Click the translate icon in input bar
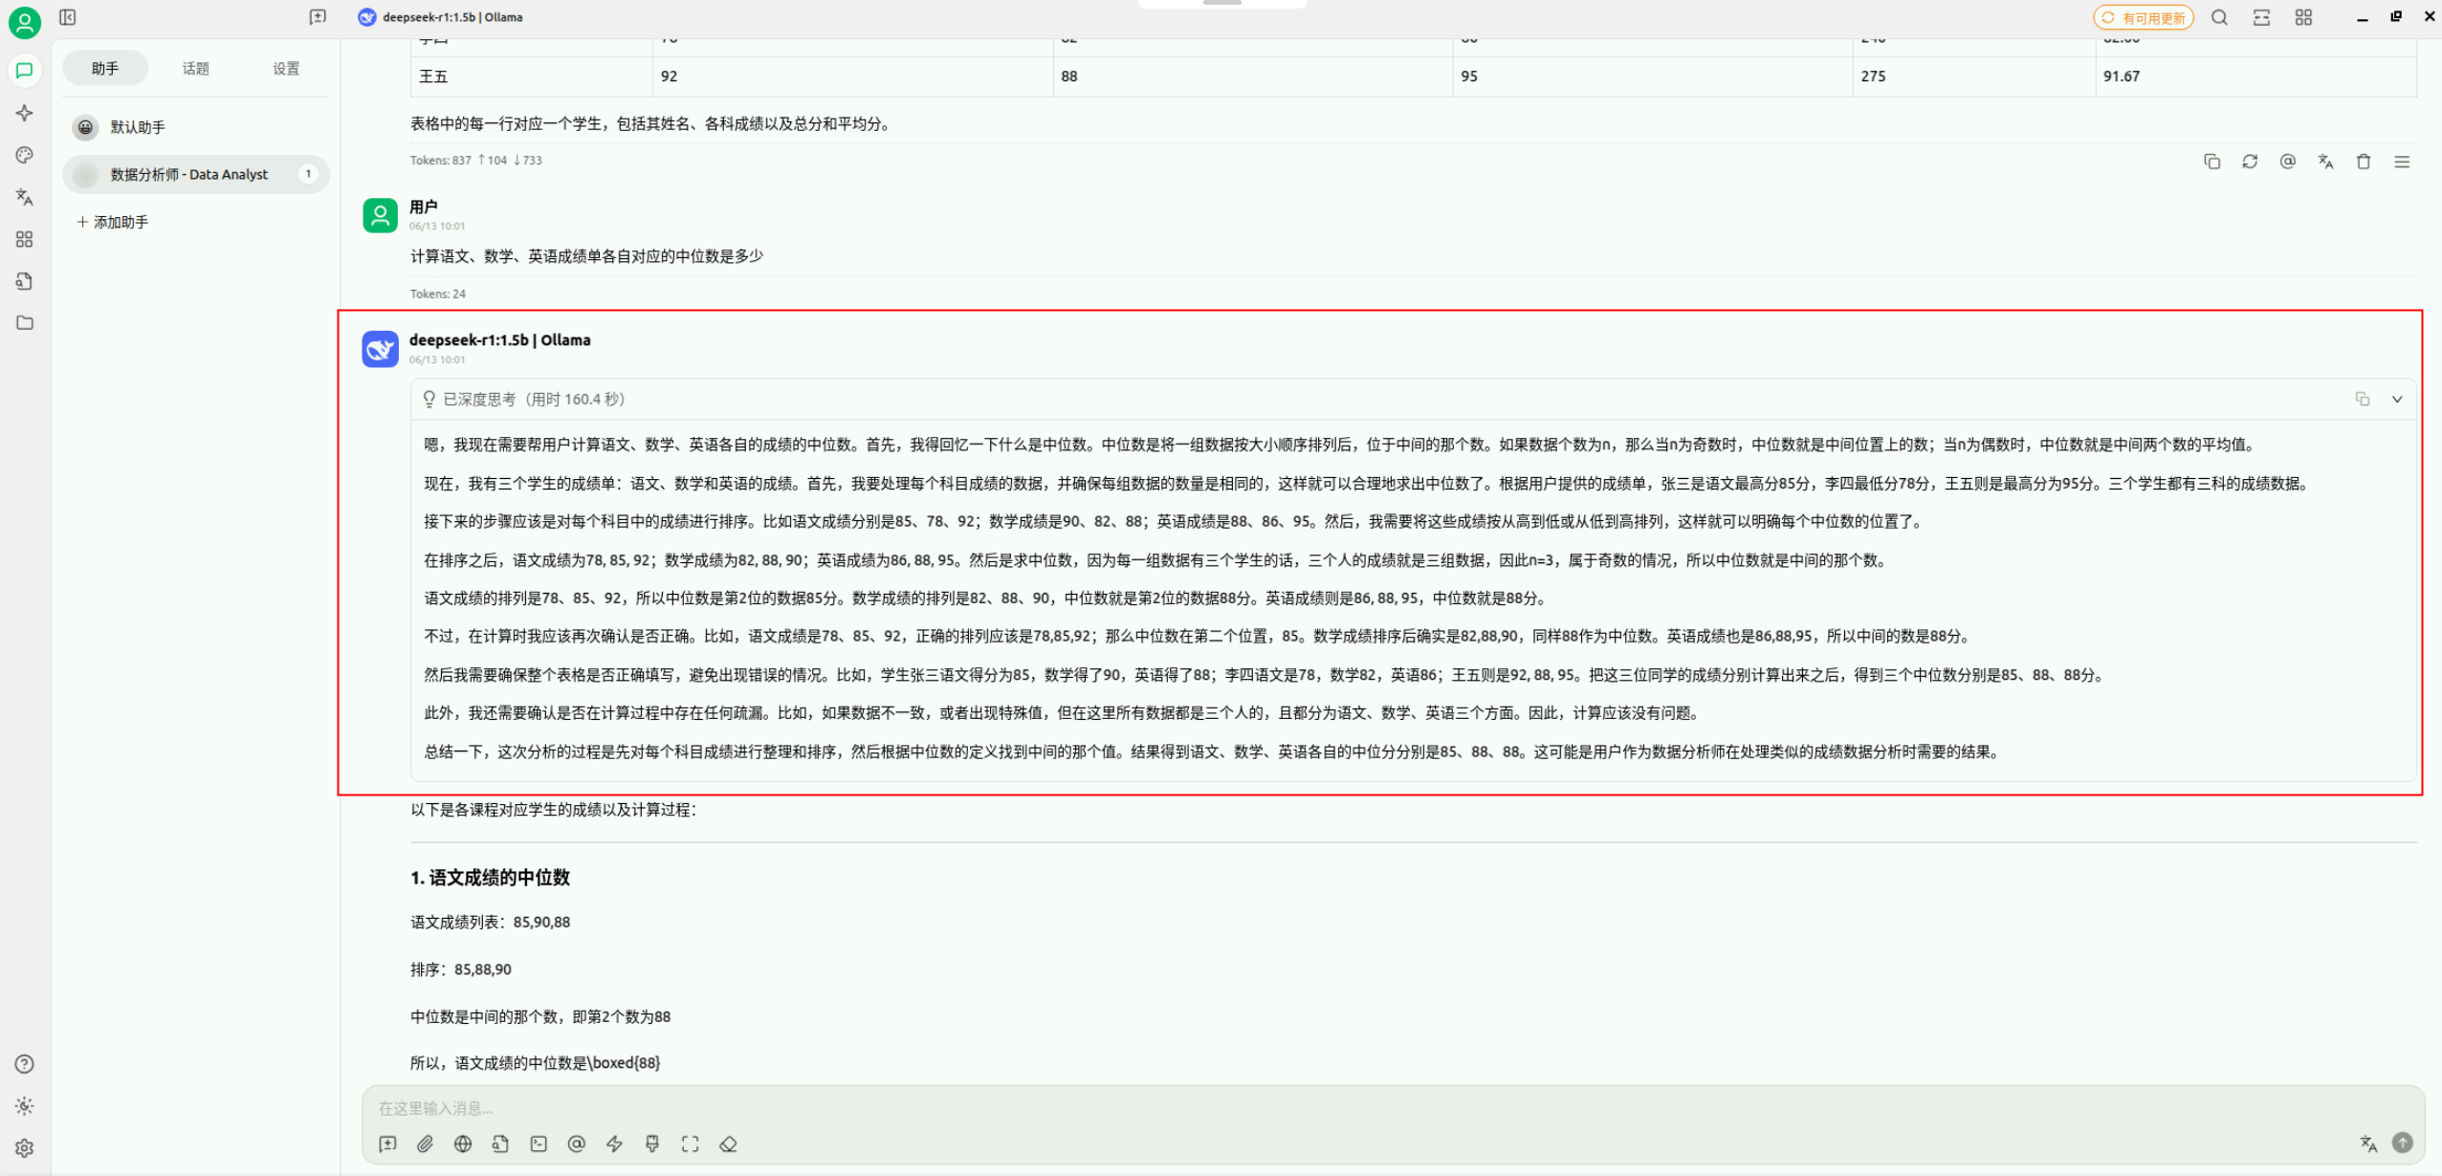The height and width of the screenshot is (1176, 2442). [x=2367, y=1143]
